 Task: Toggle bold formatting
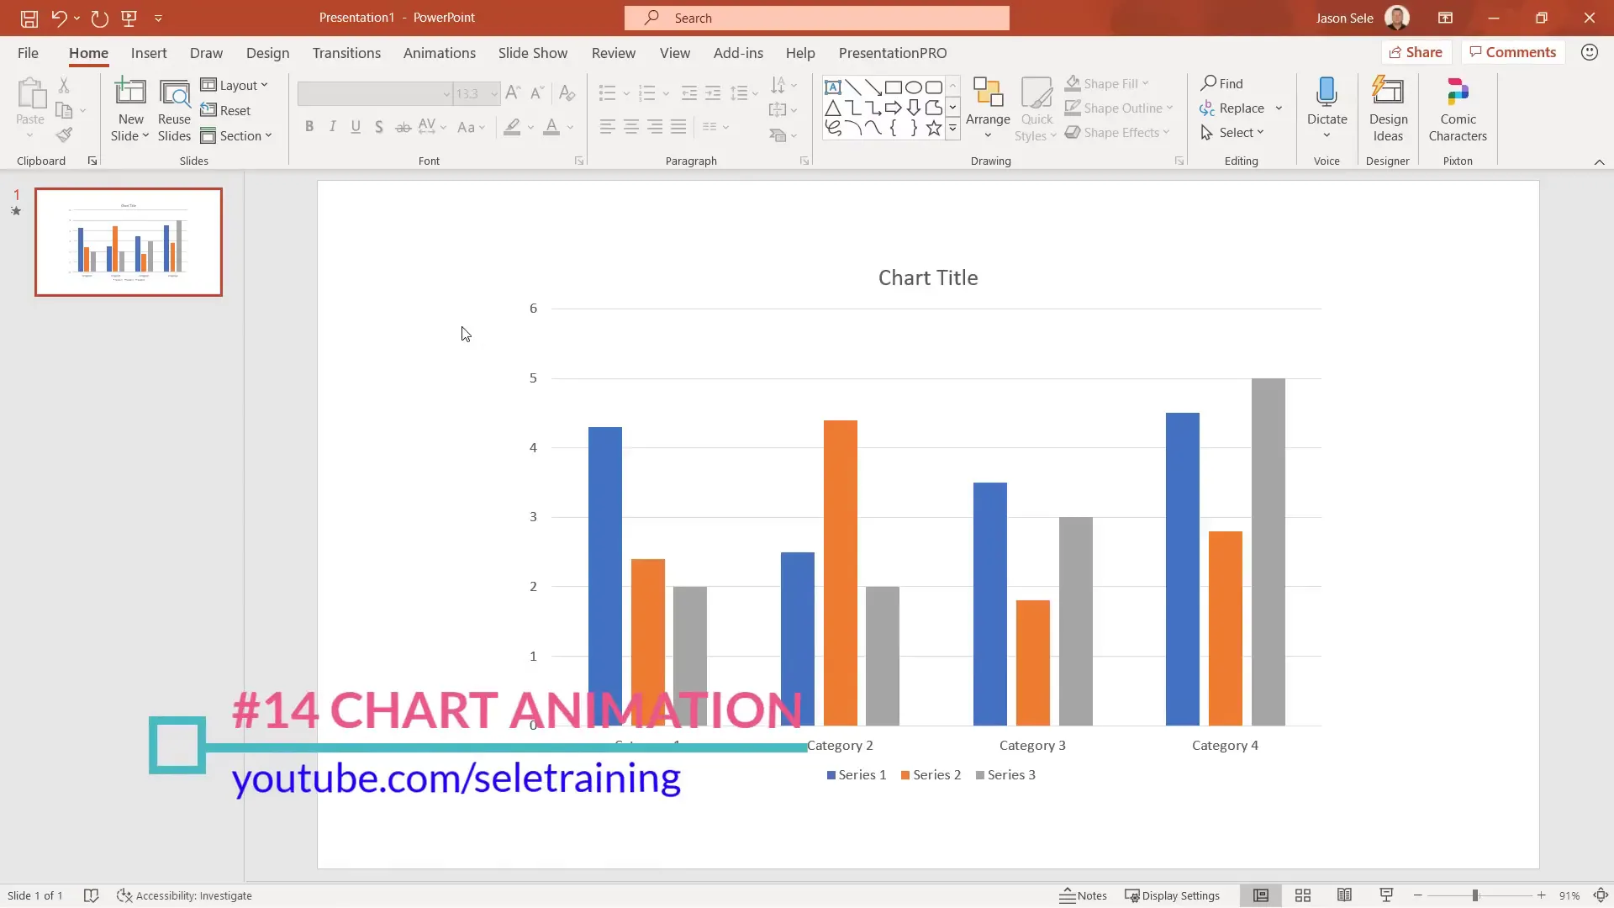(x=309, y=126)
